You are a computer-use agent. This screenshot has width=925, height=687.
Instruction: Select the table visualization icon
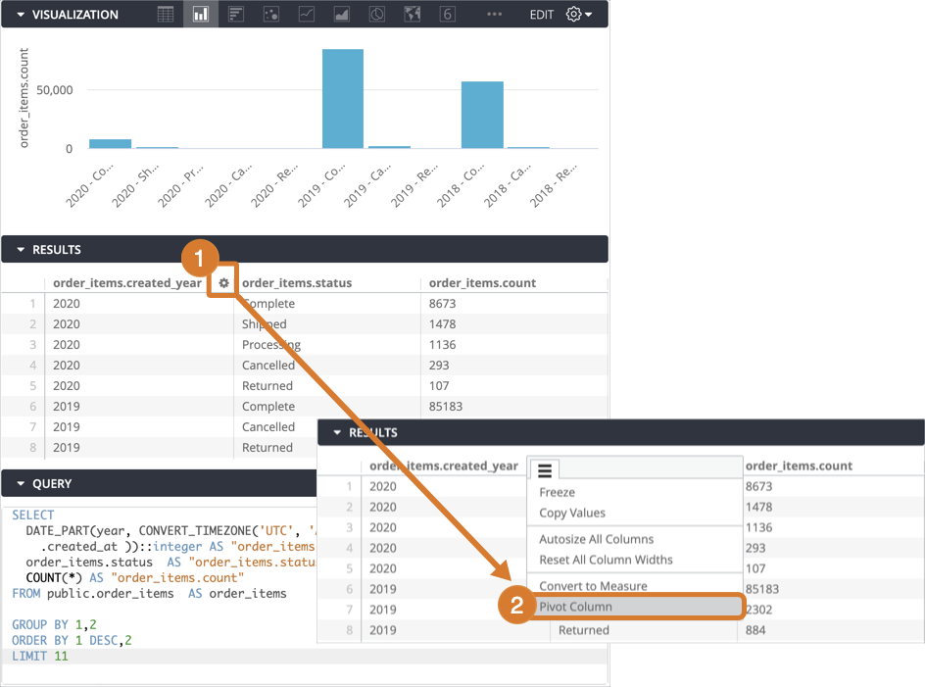pyautogui.click(x=167, y=15)
